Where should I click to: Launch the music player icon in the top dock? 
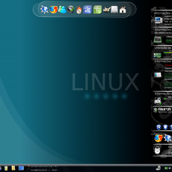click(x=71, y=9)
